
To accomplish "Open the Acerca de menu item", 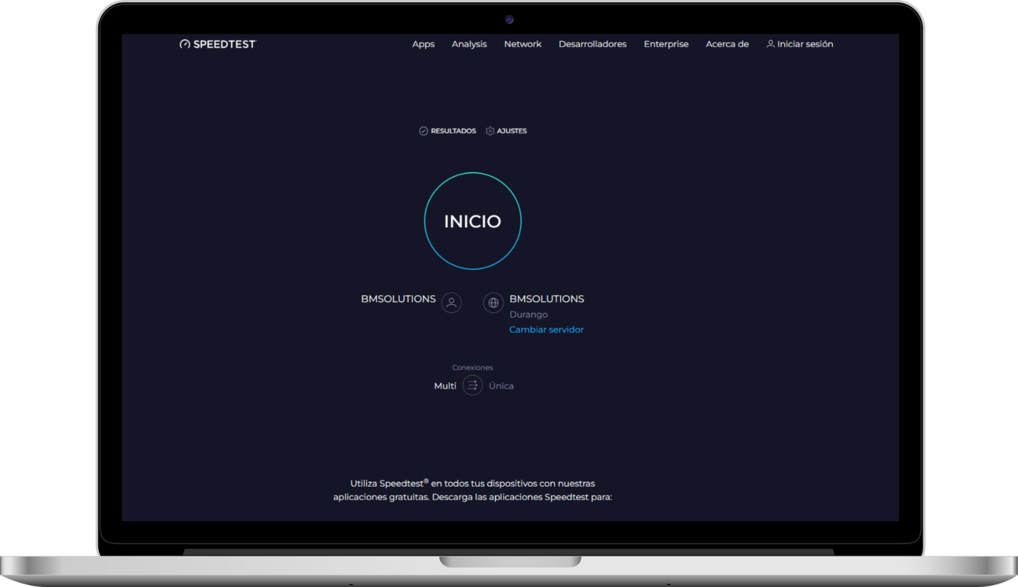I will [x=728, y=44].
